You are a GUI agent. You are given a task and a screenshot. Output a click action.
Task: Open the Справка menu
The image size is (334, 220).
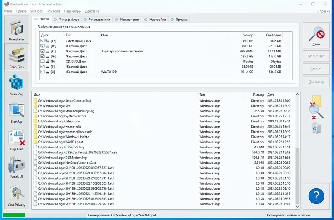point(323,11)
